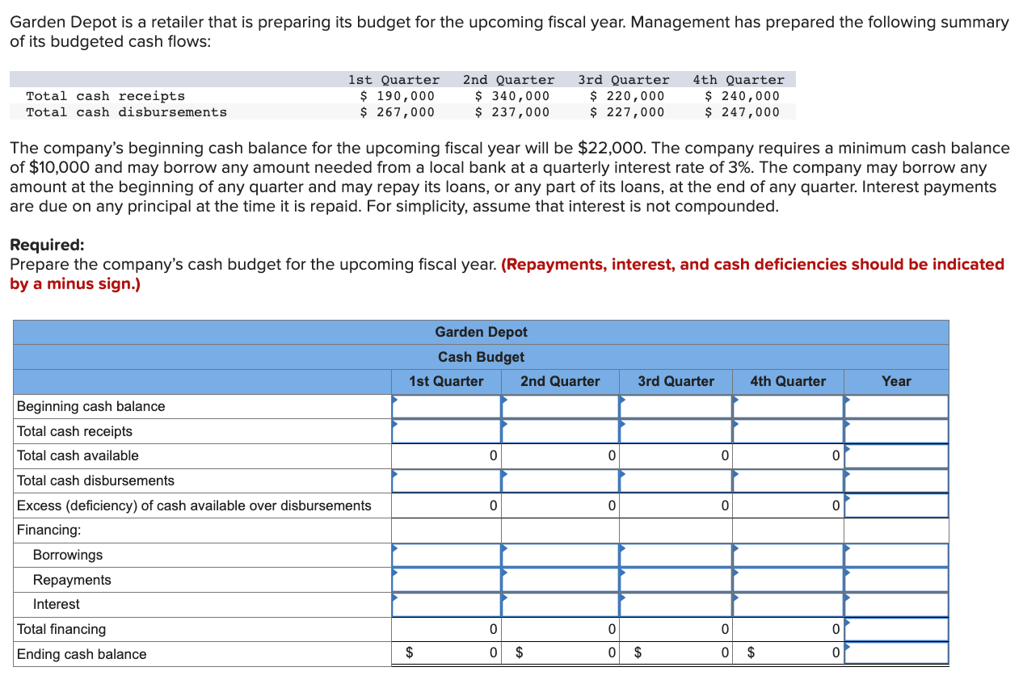
Task: Click the 'Cash Budget' table subtitle
Action: [481, 357]
